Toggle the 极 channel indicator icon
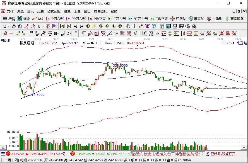 48,26
